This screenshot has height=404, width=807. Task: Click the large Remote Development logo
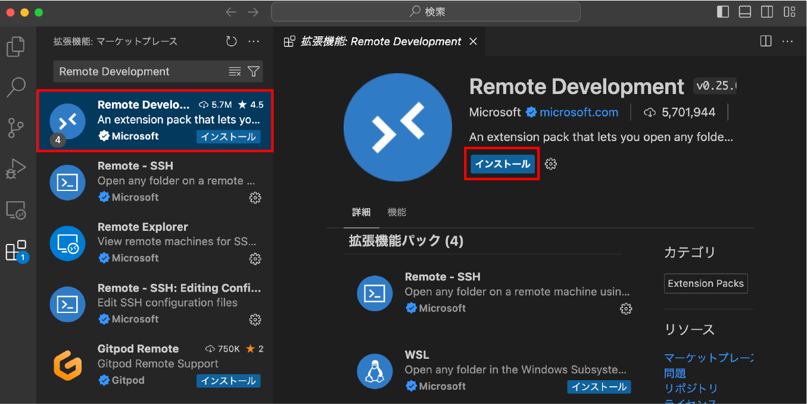pyautogui.click(x=399, y=129)
